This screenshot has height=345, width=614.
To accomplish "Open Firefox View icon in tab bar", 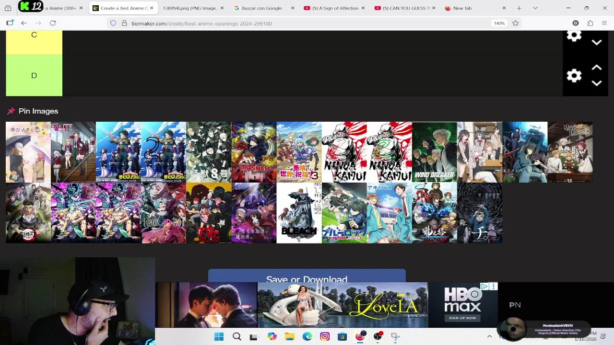I will click(x=8, y=8).
